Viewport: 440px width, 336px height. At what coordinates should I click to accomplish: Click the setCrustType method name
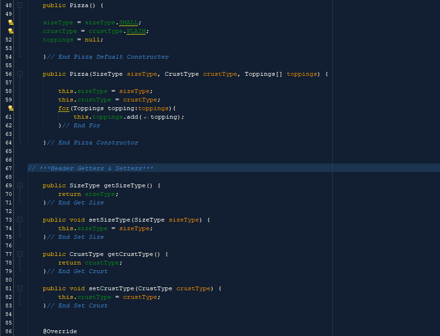coord(112,288)
